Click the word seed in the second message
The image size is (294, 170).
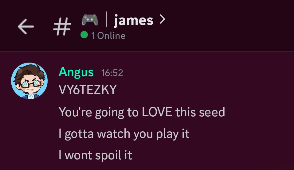tap(212, 112)
